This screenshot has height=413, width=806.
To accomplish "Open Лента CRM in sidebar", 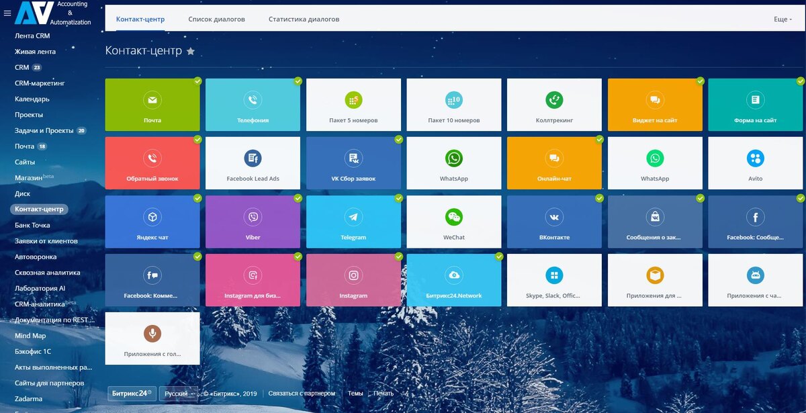I will click(x=32, y=36).
